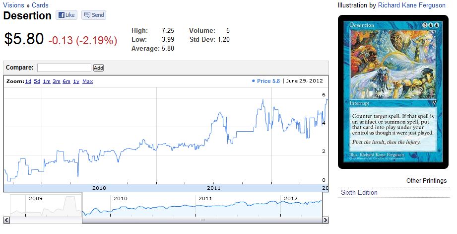Set chart zoom to 1m
457x234 pixels.
(x=47, y=81)
